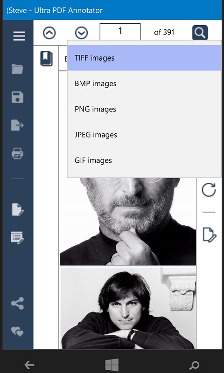Tap the Windows Start logo button

tap(112, 365)
